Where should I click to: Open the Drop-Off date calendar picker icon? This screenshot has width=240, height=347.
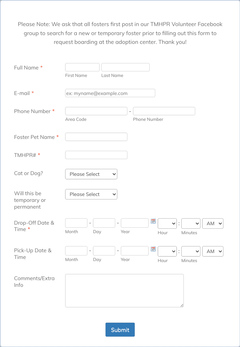point(153,221)
